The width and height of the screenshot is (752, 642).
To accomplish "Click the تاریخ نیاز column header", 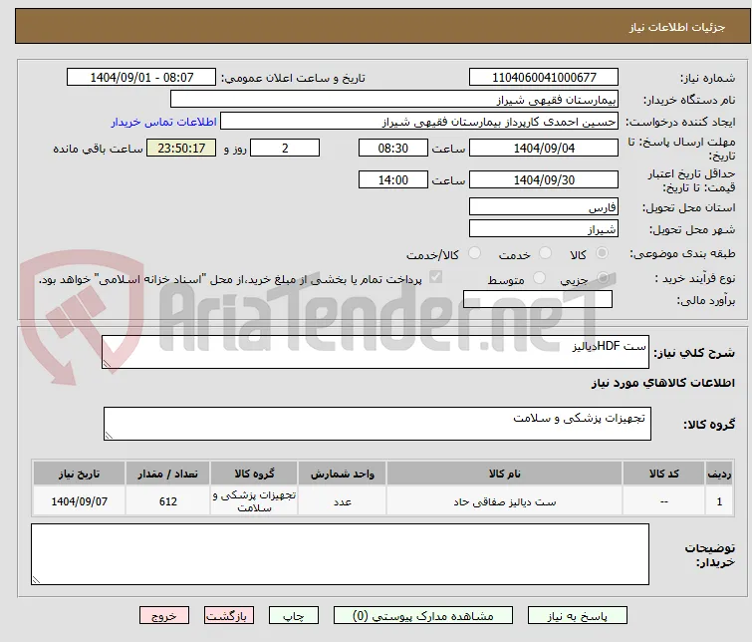I will point(79,474).
